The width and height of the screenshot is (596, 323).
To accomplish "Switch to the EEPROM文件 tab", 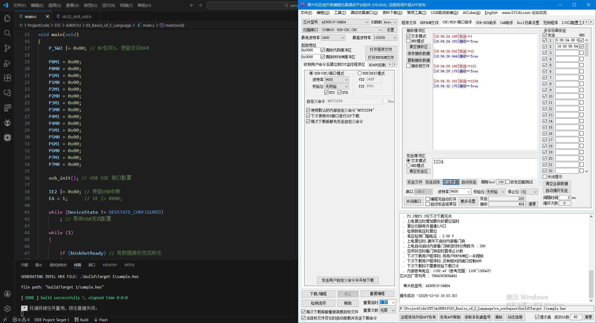I will pos(429,23).
